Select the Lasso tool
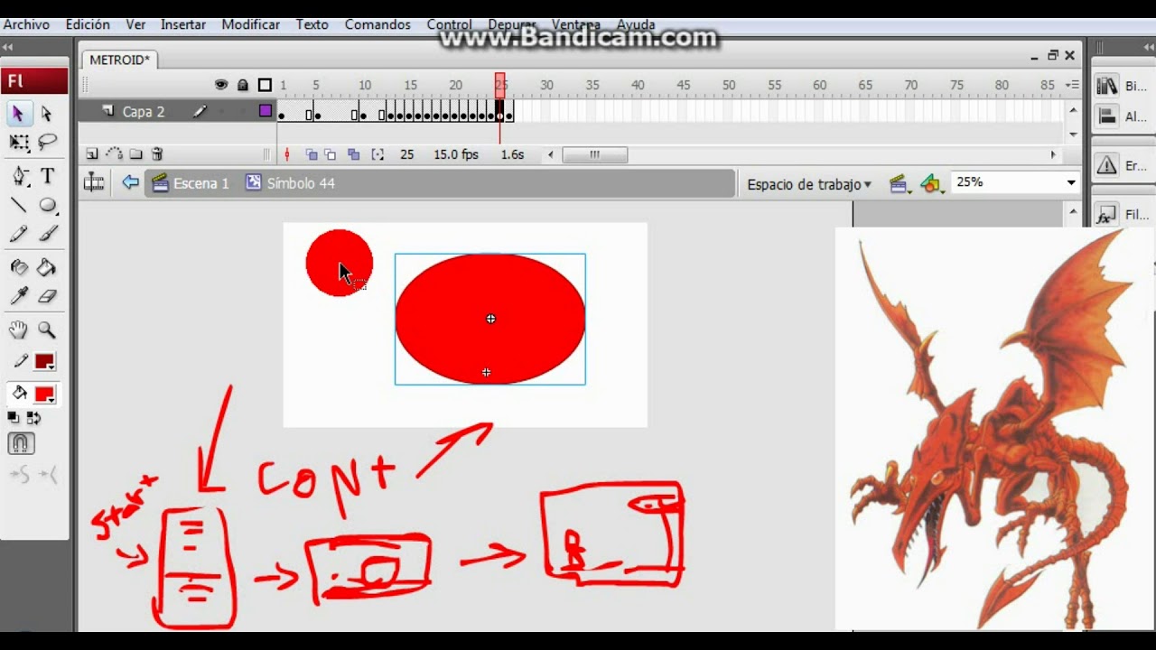1156x650 pixels. [x=47, y=143]
